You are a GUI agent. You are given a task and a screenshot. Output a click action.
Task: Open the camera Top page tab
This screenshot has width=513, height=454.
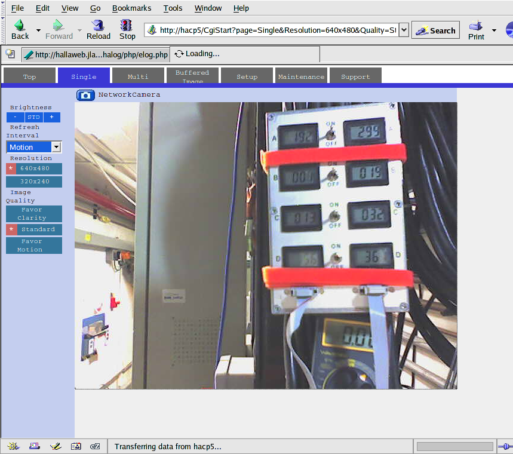[x=29, y=76]
